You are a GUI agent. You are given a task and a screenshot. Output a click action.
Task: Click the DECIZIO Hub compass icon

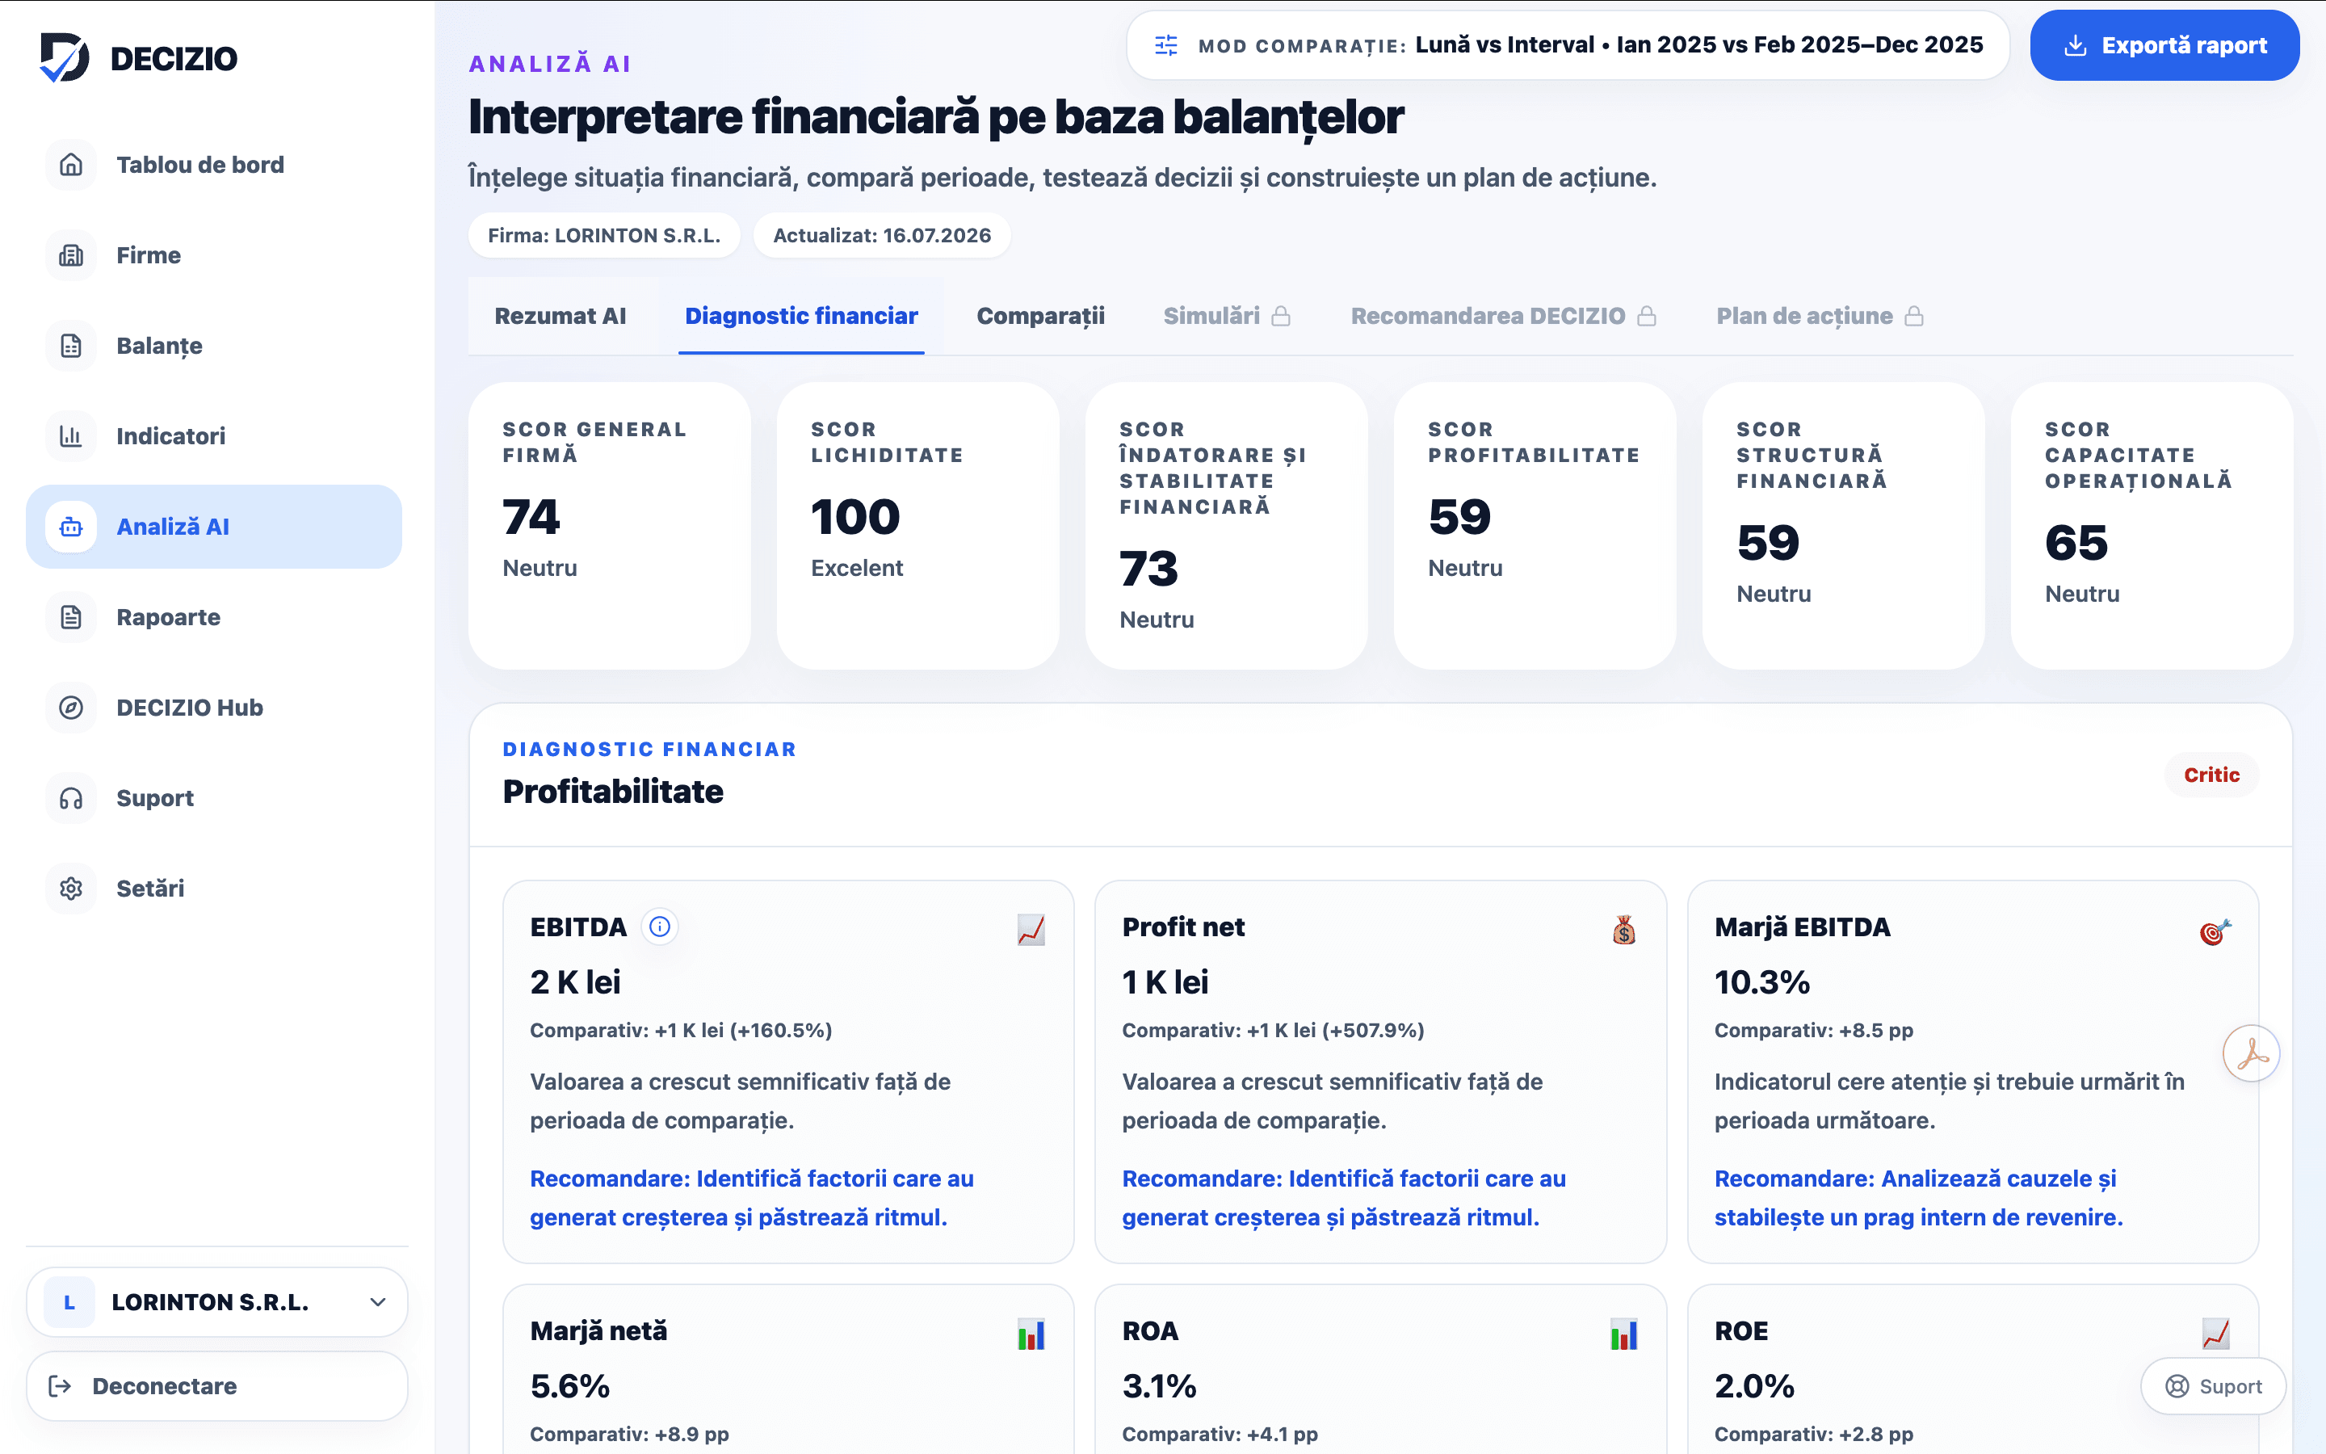point(71,707)
